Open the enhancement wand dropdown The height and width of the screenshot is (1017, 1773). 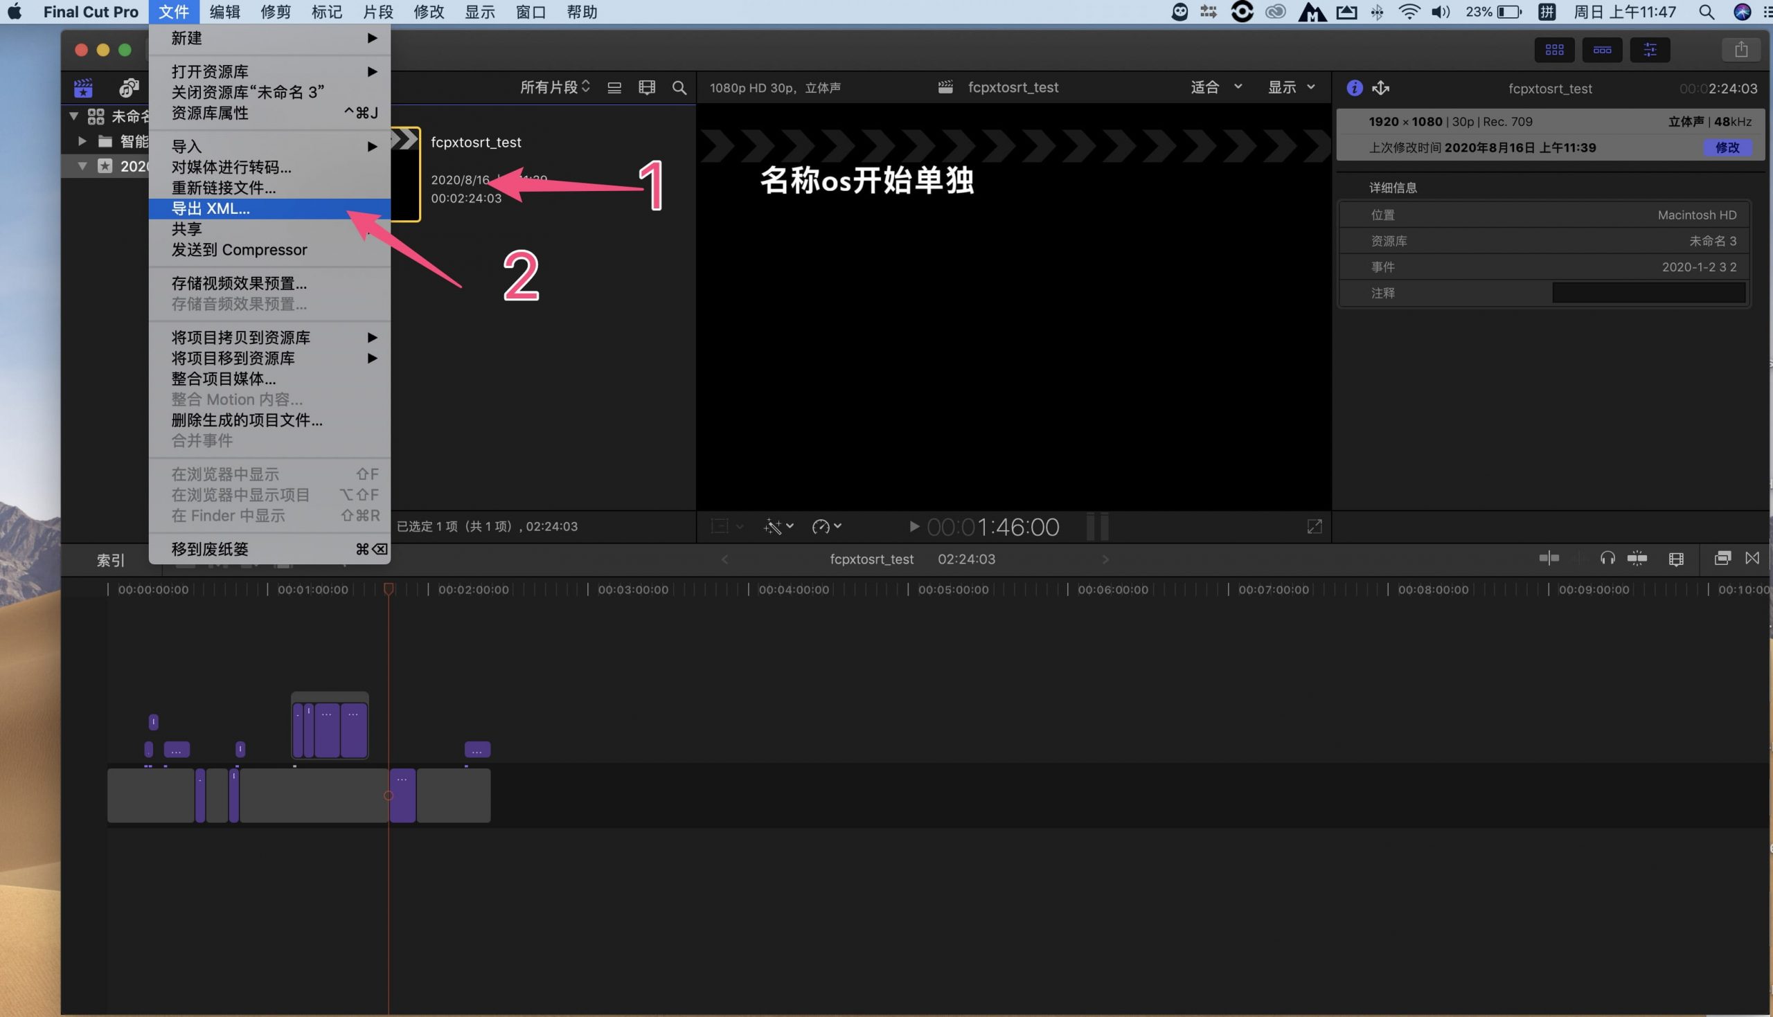pyautogui.click(x=778, y=526)
